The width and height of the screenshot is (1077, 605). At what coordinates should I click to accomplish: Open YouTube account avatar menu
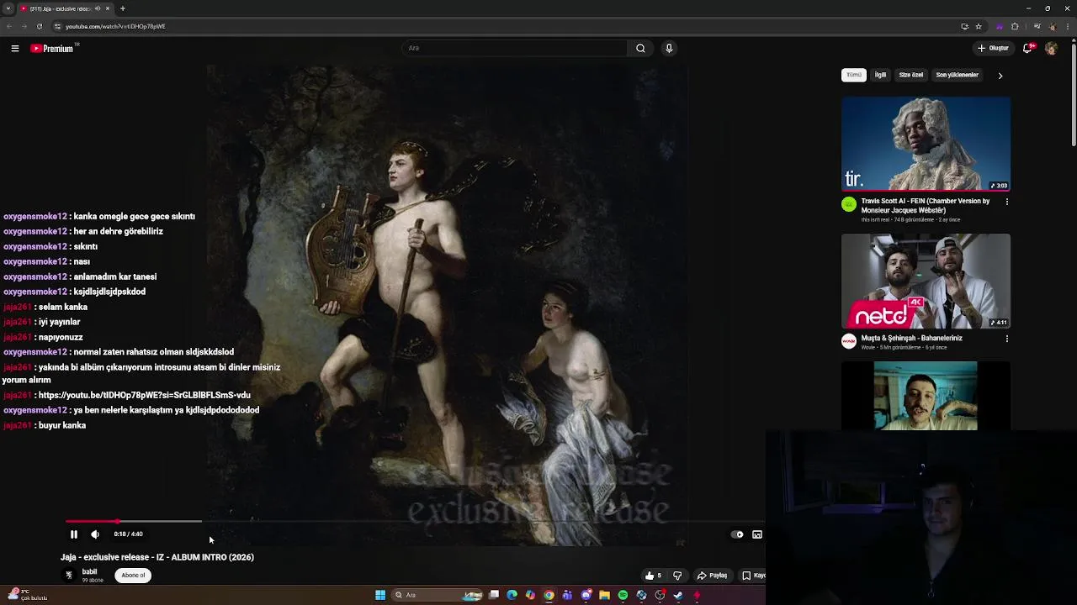(1051, 48)
